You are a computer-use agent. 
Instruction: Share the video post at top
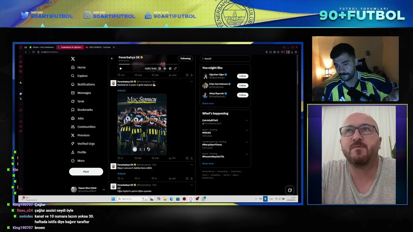pyautogui.click(x=191, y=75)
